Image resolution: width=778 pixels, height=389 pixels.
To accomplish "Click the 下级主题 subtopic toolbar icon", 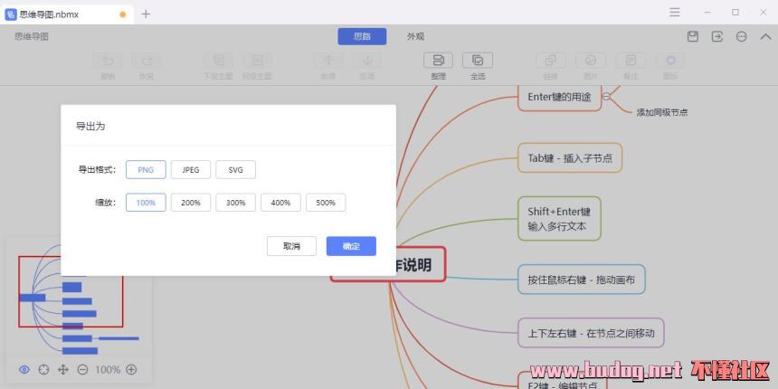I will coord(218,61).
